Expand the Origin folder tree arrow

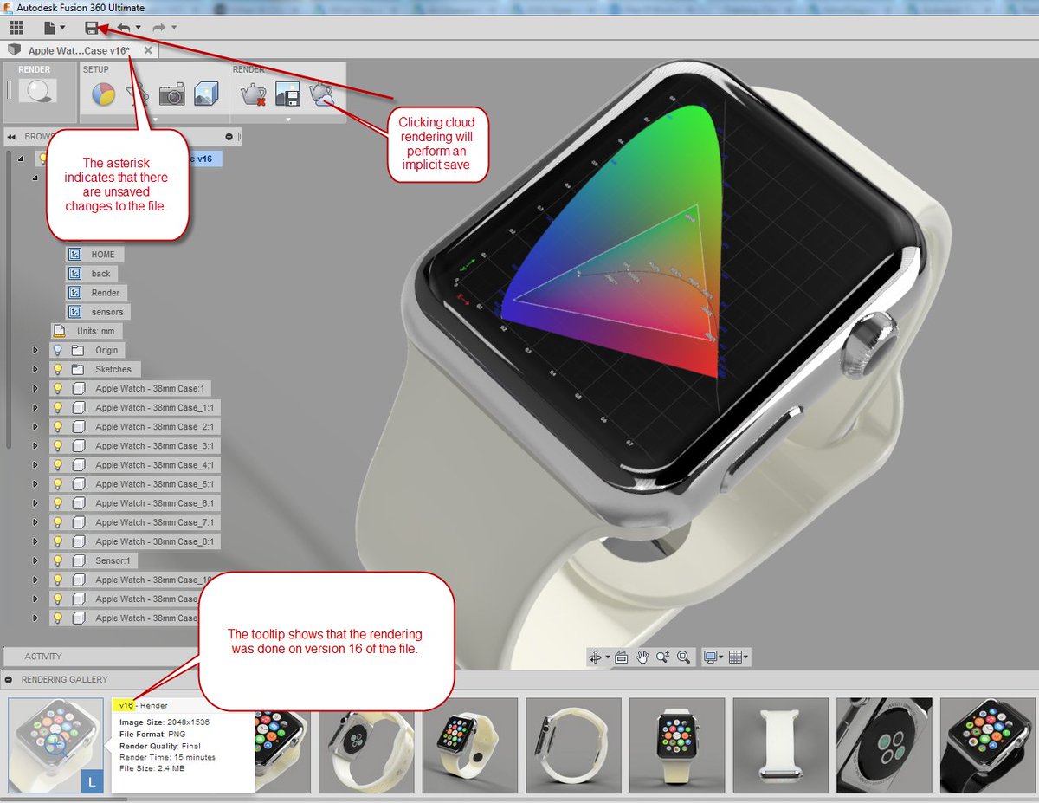tap(35, 350)
